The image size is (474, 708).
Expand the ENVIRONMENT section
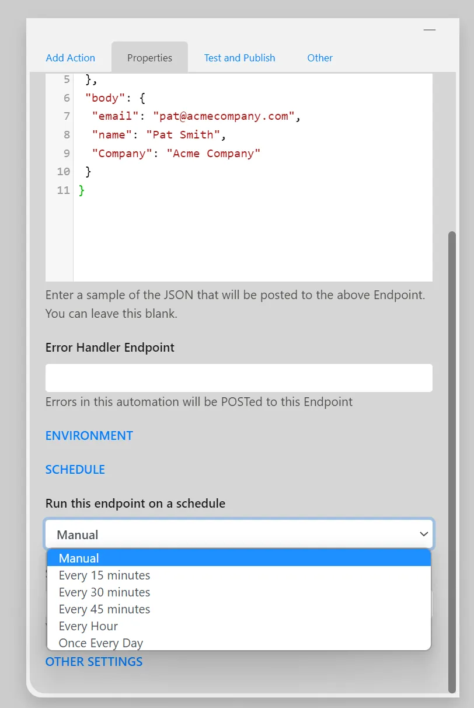(x=89, y=436)
